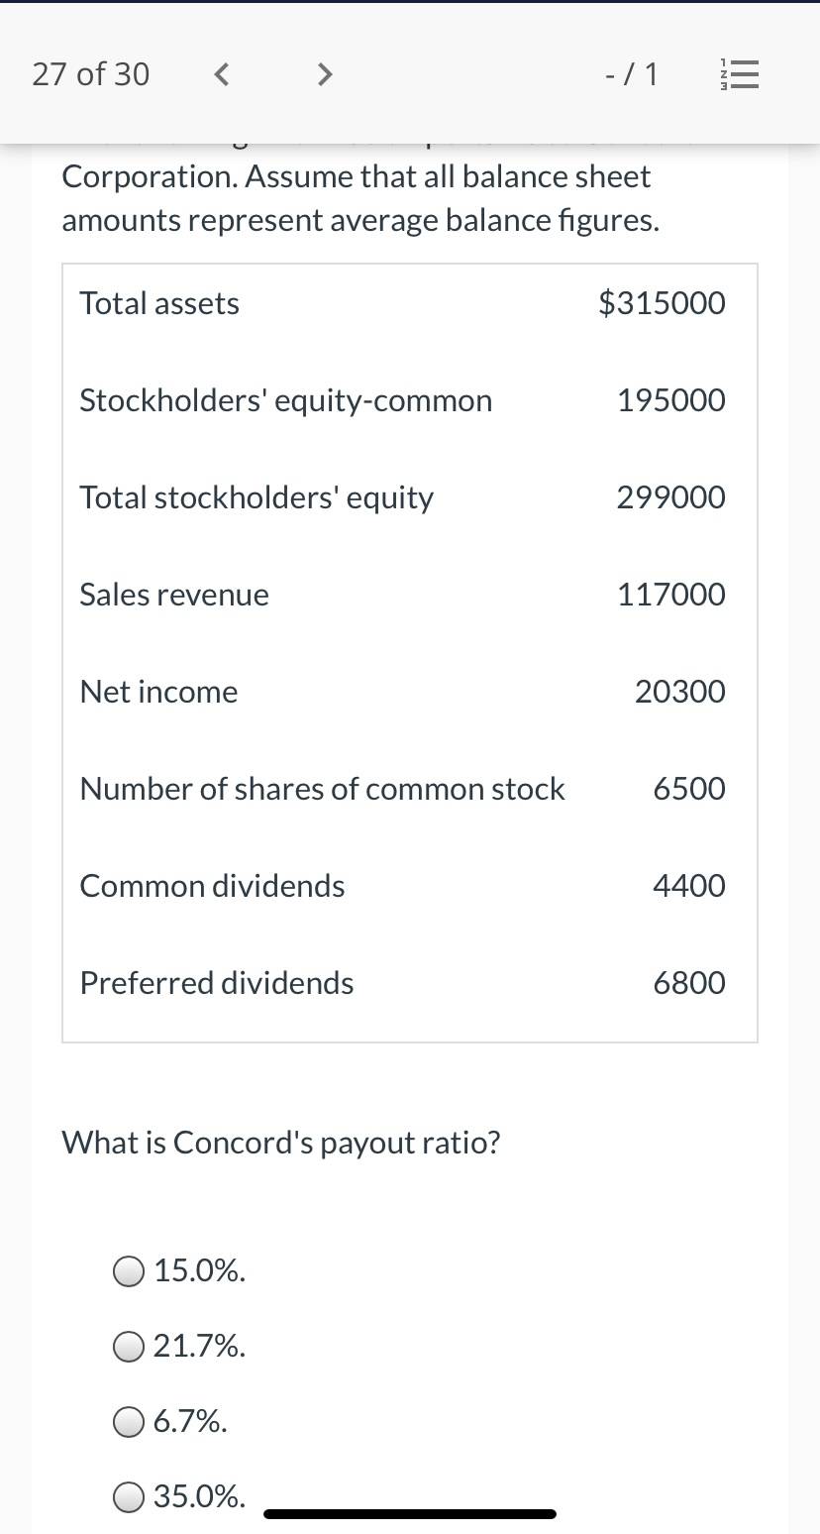Click the Sales revenue row label

[x=174, y=595]
